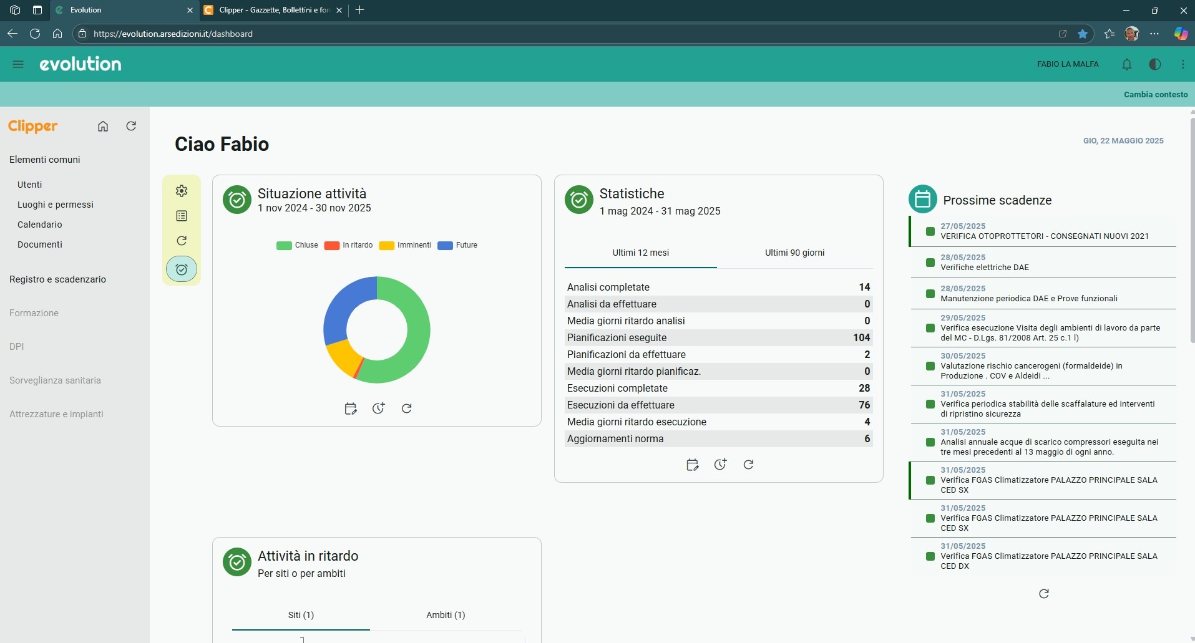
Task: Expand Elementi comuni section
Action: (x=45, y=160)
